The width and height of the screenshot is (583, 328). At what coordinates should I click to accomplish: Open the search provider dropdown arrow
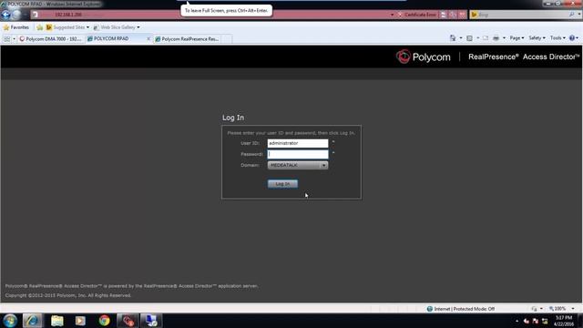coord(579,15)
